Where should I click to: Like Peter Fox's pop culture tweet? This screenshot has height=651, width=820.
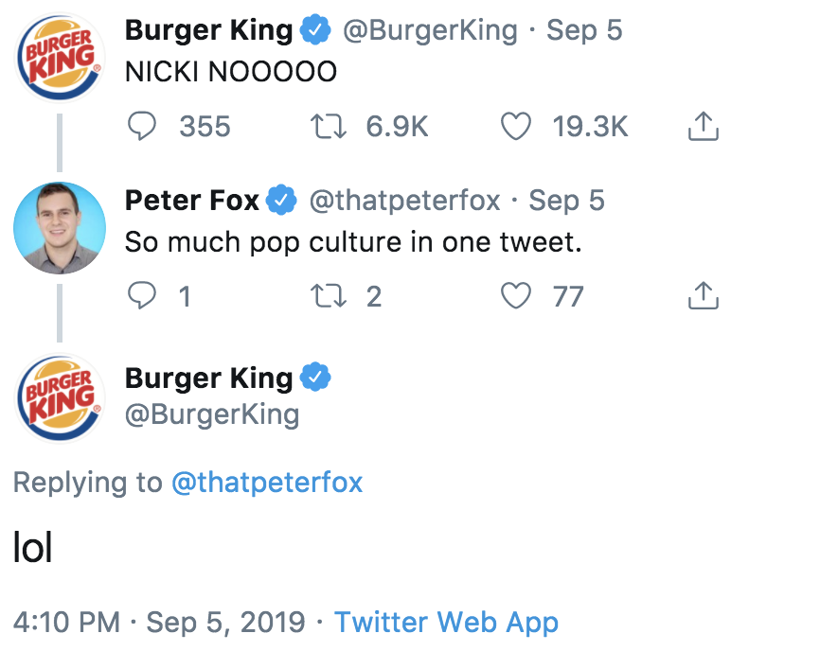(x=515, y=297)
